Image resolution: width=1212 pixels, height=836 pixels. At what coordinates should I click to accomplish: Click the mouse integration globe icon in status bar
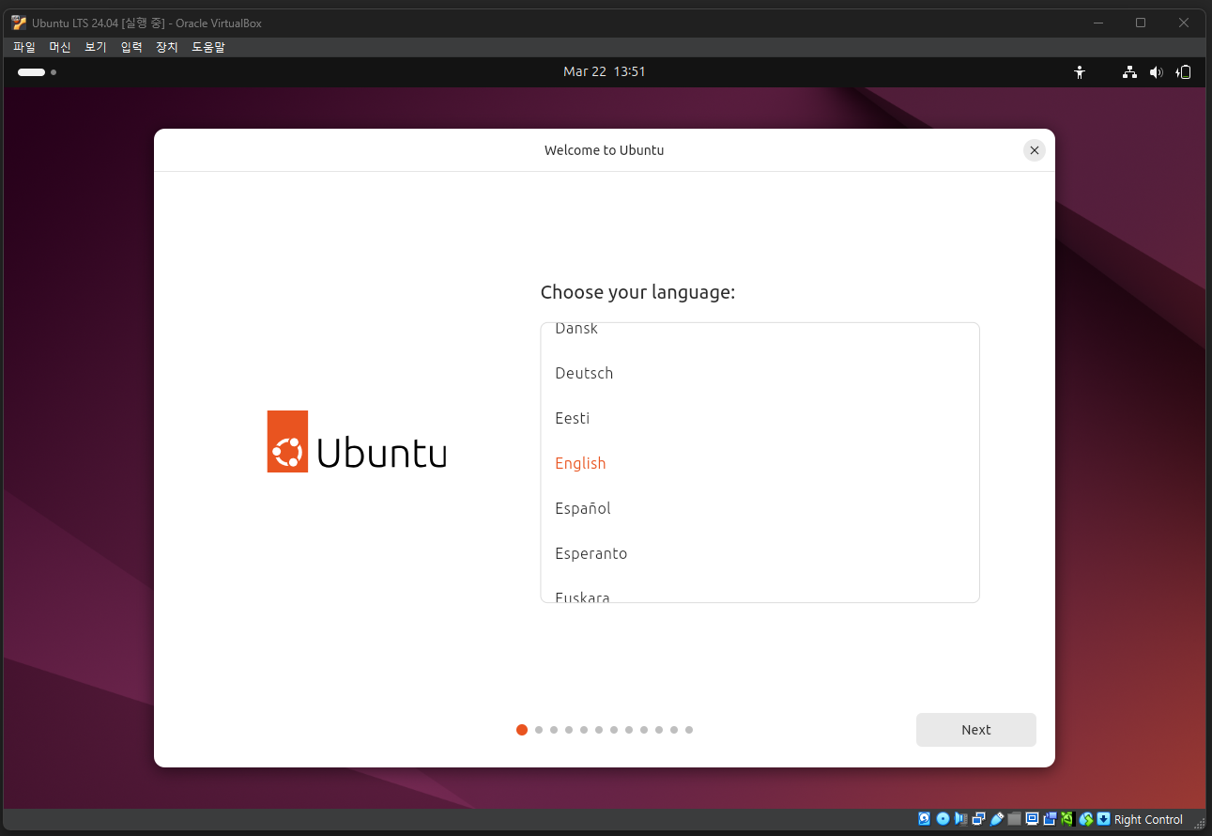point(1086,819)
